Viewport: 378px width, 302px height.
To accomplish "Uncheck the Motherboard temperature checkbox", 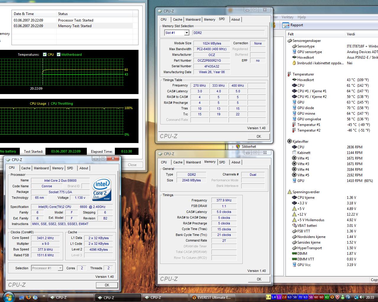I will [x=58, y=55].
